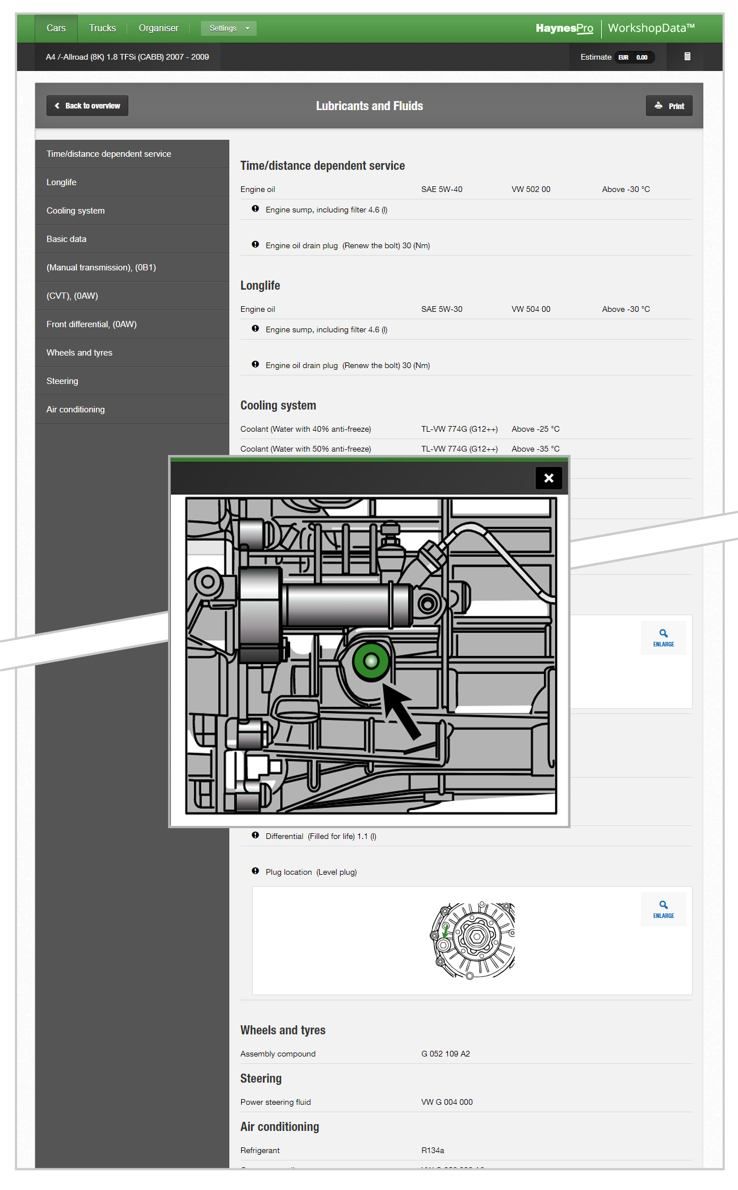Select Wheels and tyres in sidebar

click(x=79, y=353)
